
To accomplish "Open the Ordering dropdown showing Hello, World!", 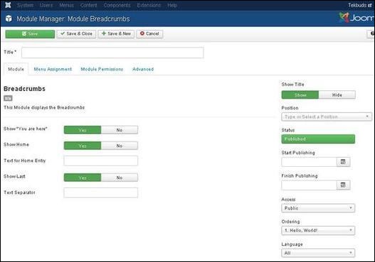I will tap(318, 230).
